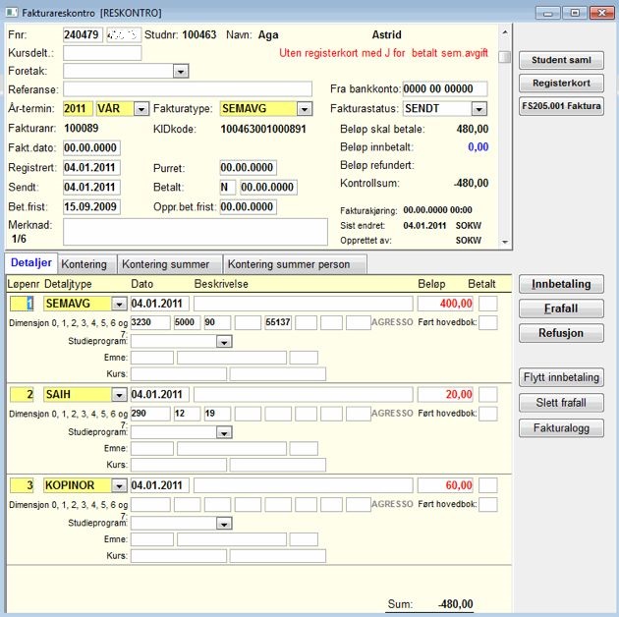Click into the Merknad text field
The width and height of the screenshot is (619, 617).
tap(195, 232)
